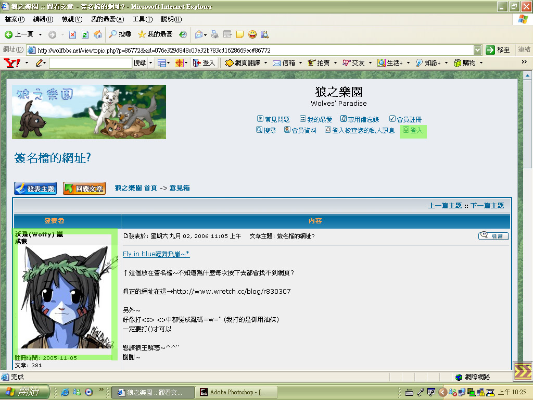Open 我的最愛 favorites star in toolbar
The image size is (533, 400).
coord(155,34)
